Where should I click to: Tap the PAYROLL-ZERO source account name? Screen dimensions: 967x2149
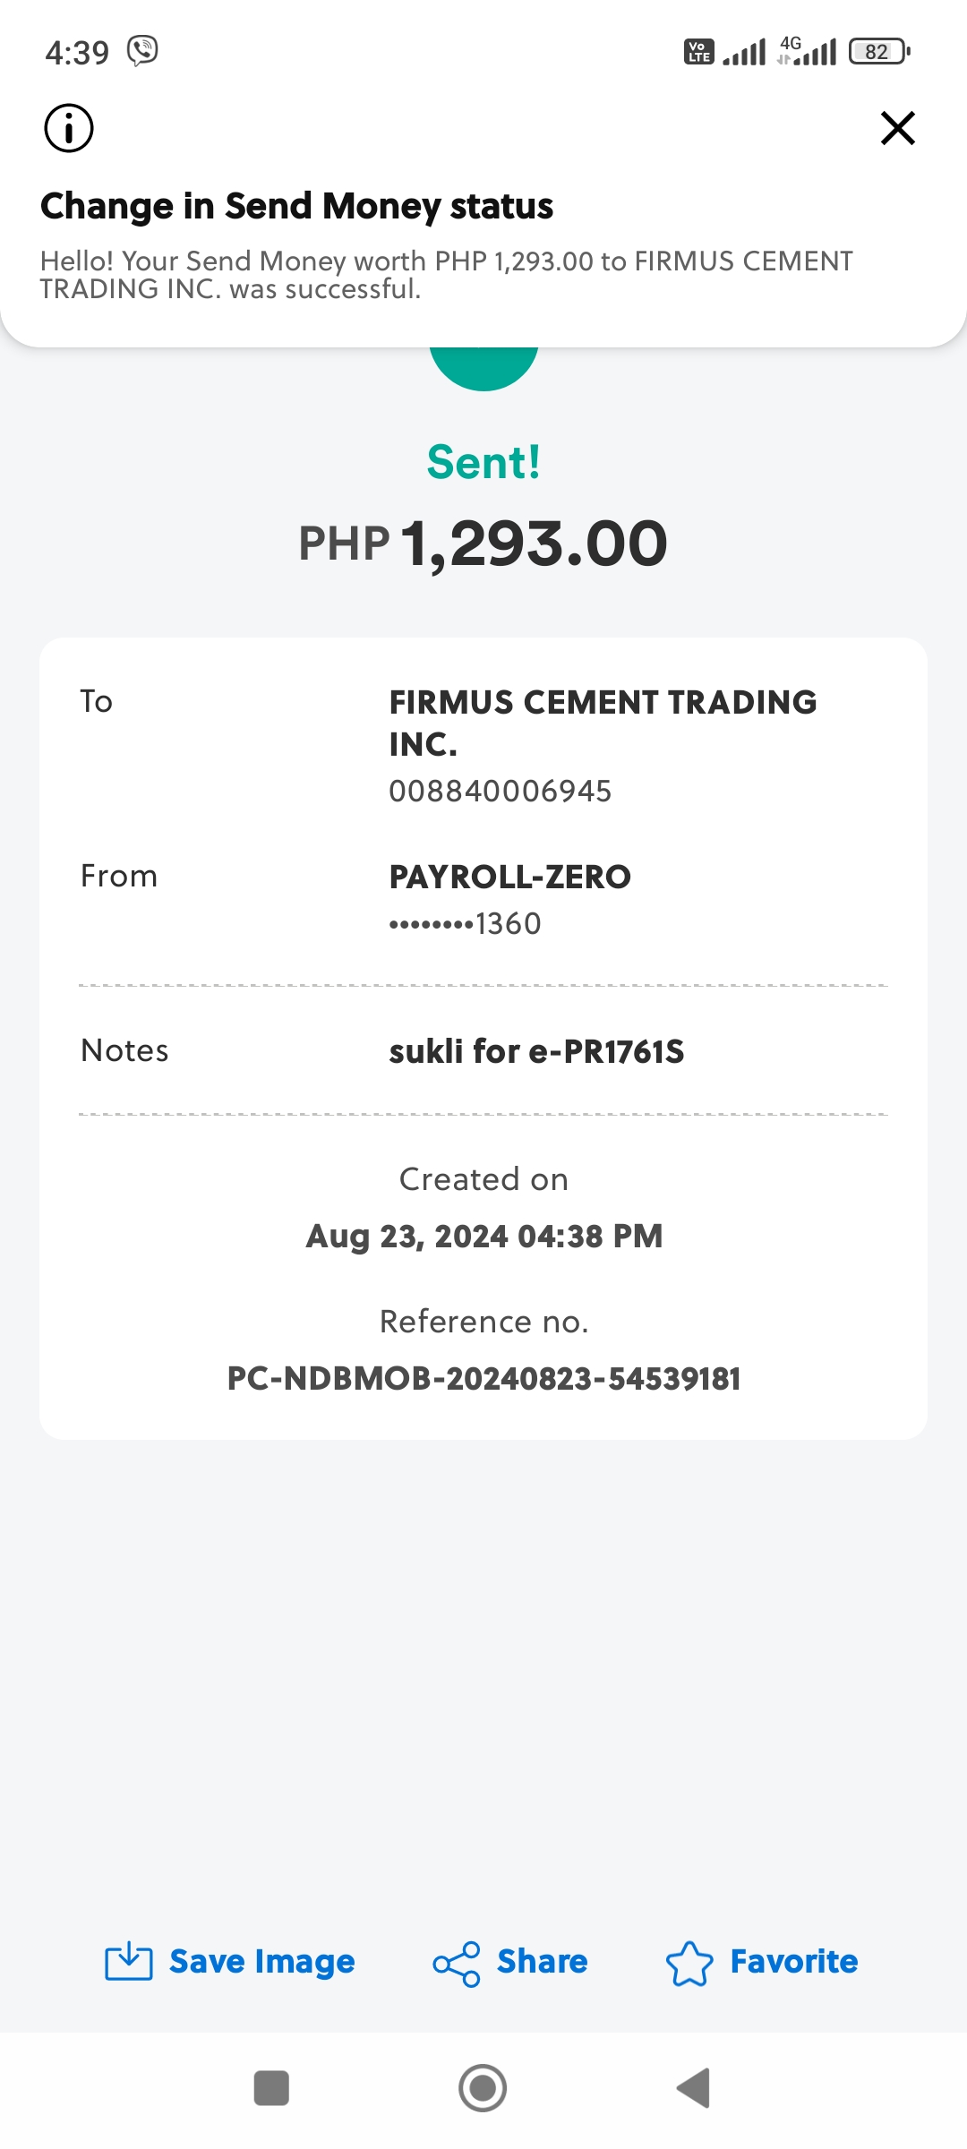(x=509, y=878)
